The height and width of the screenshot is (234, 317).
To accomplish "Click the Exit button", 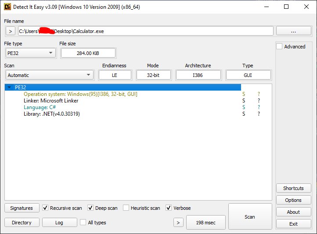I will 294,224.
